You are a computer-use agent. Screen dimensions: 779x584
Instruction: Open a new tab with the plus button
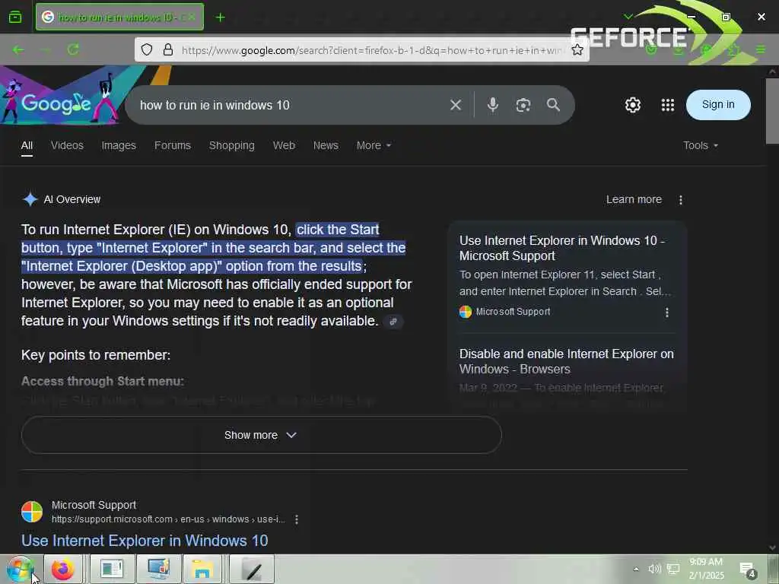click(220, 17)
